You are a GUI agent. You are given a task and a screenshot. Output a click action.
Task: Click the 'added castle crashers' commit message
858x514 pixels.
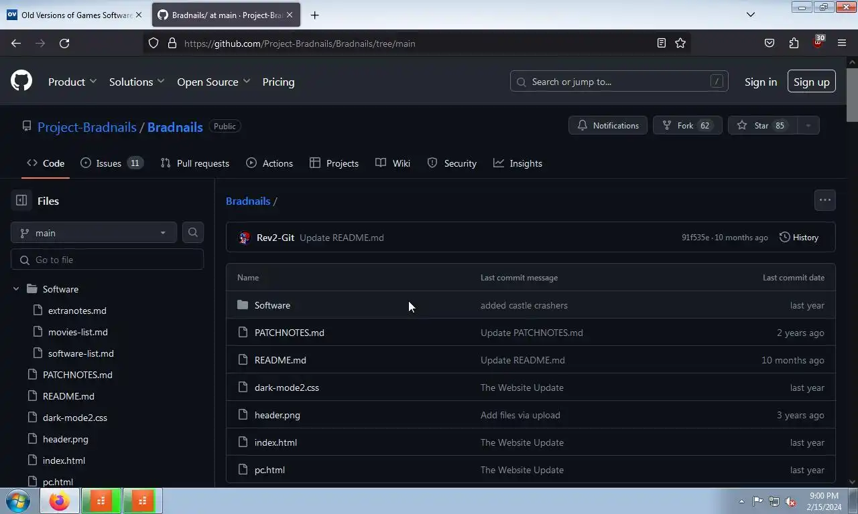[x=524, y=305]
